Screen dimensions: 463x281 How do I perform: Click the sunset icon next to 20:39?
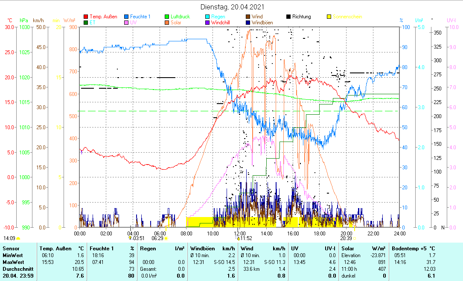(x=354, y=238)
